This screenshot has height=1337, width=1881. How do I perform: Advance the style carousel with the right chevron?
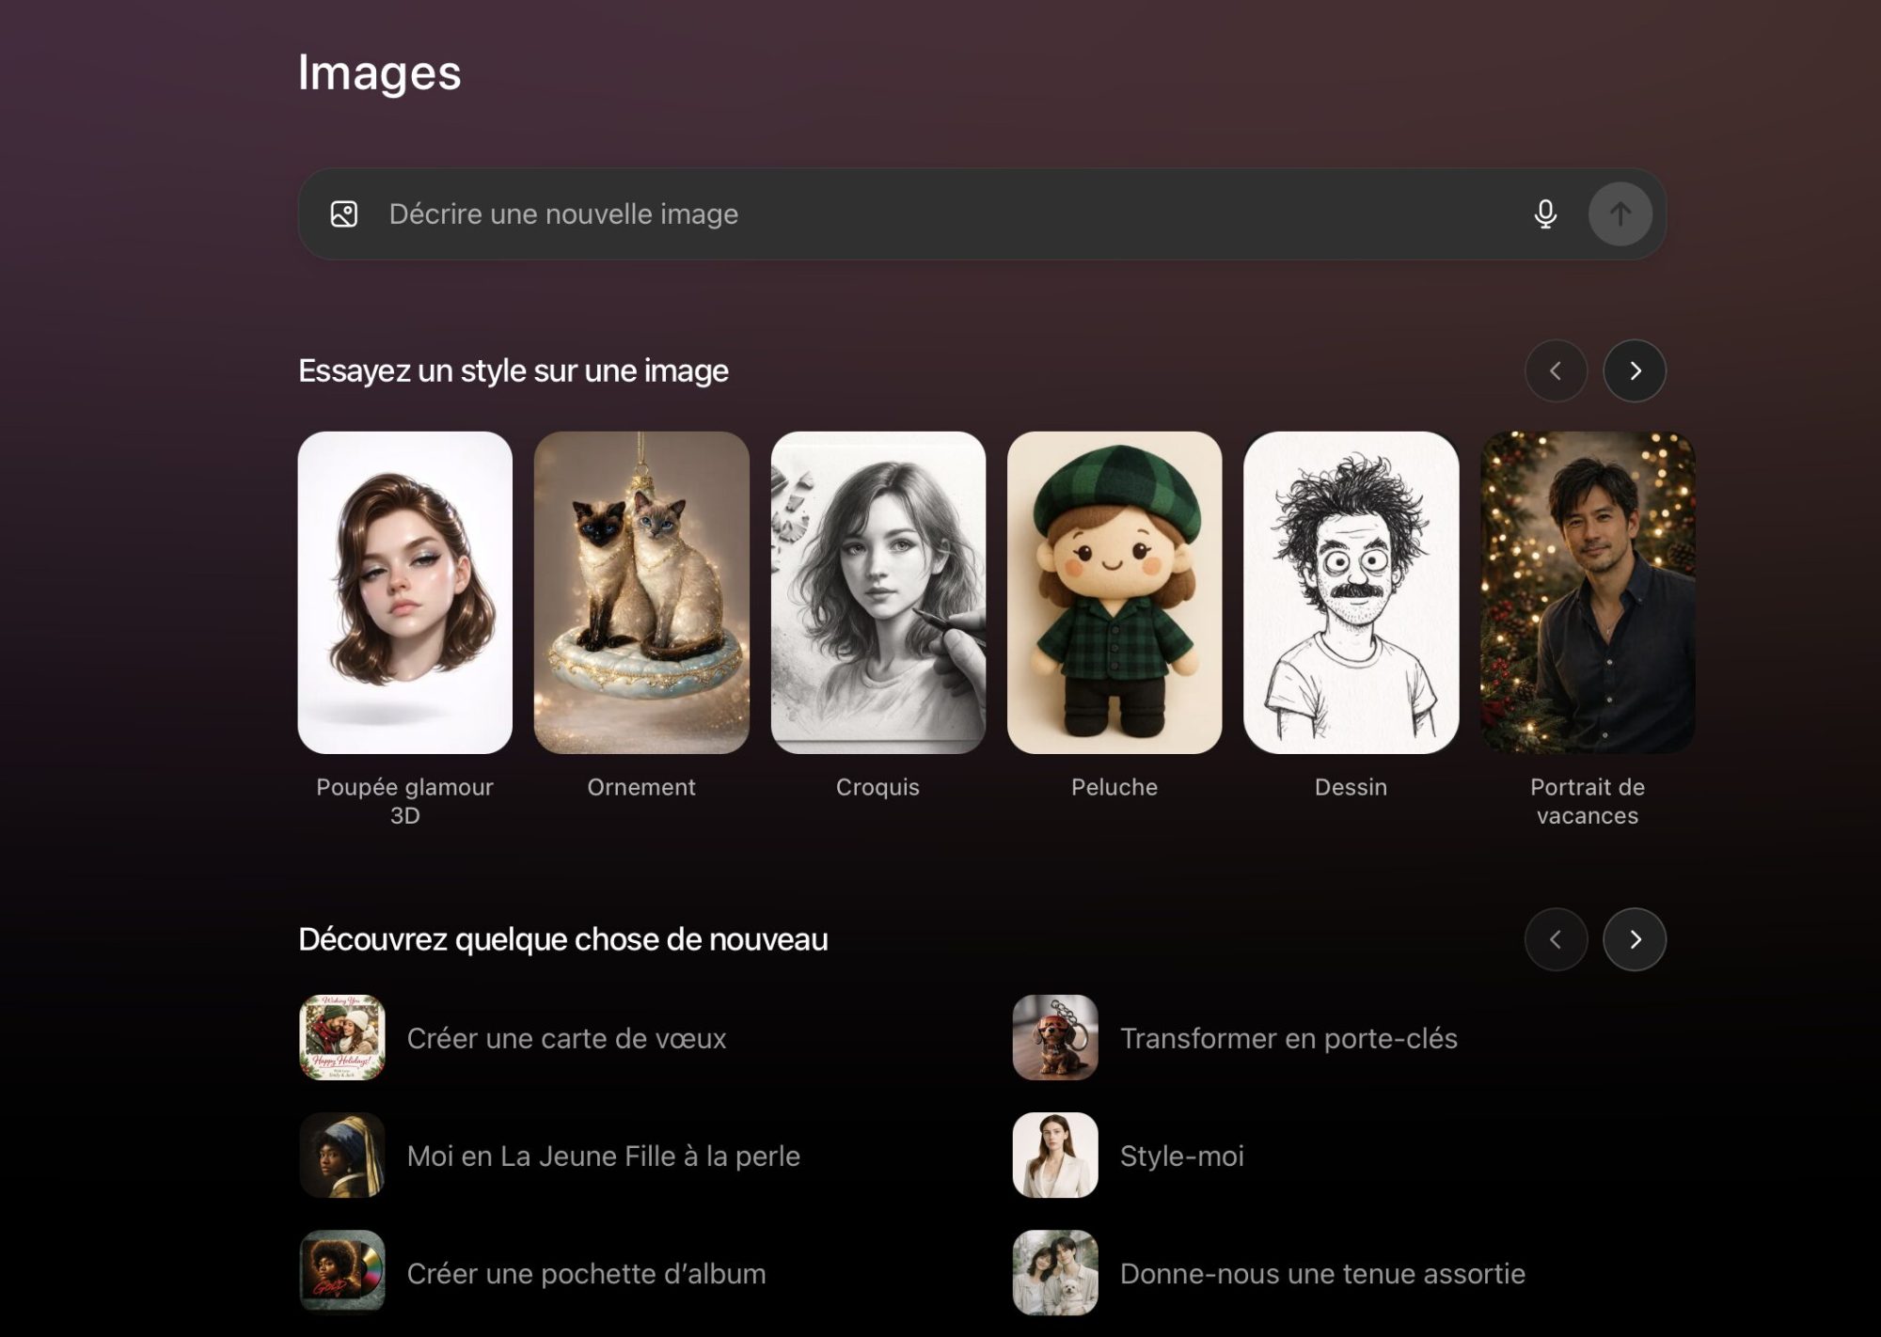click(1635, 371)
